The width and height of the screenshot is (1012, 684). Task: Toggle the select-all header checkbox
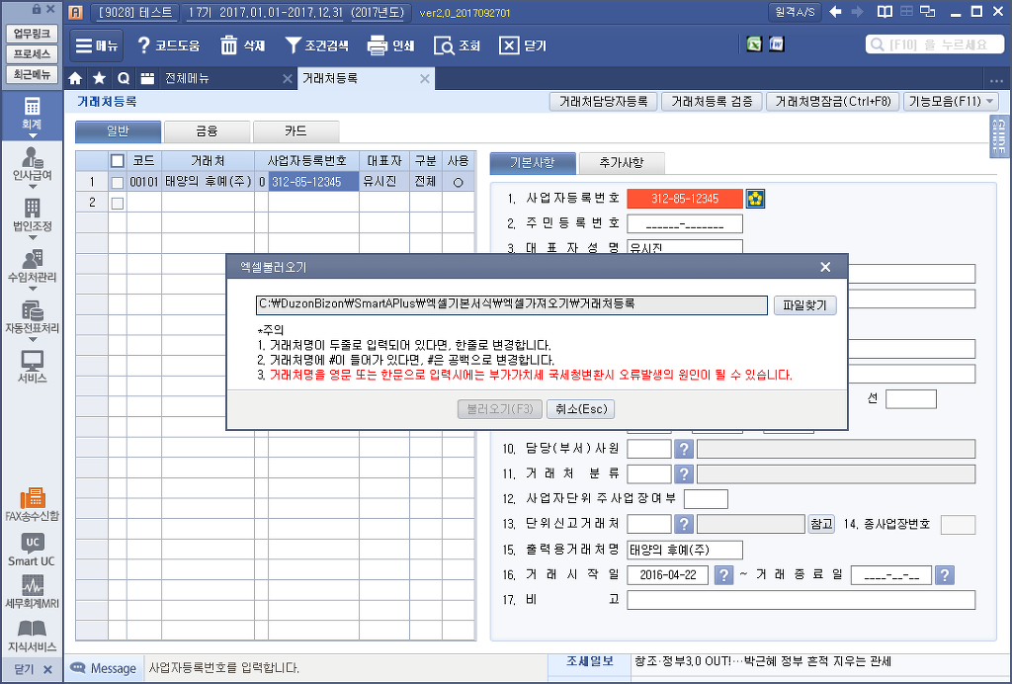(x=117, y=161)
